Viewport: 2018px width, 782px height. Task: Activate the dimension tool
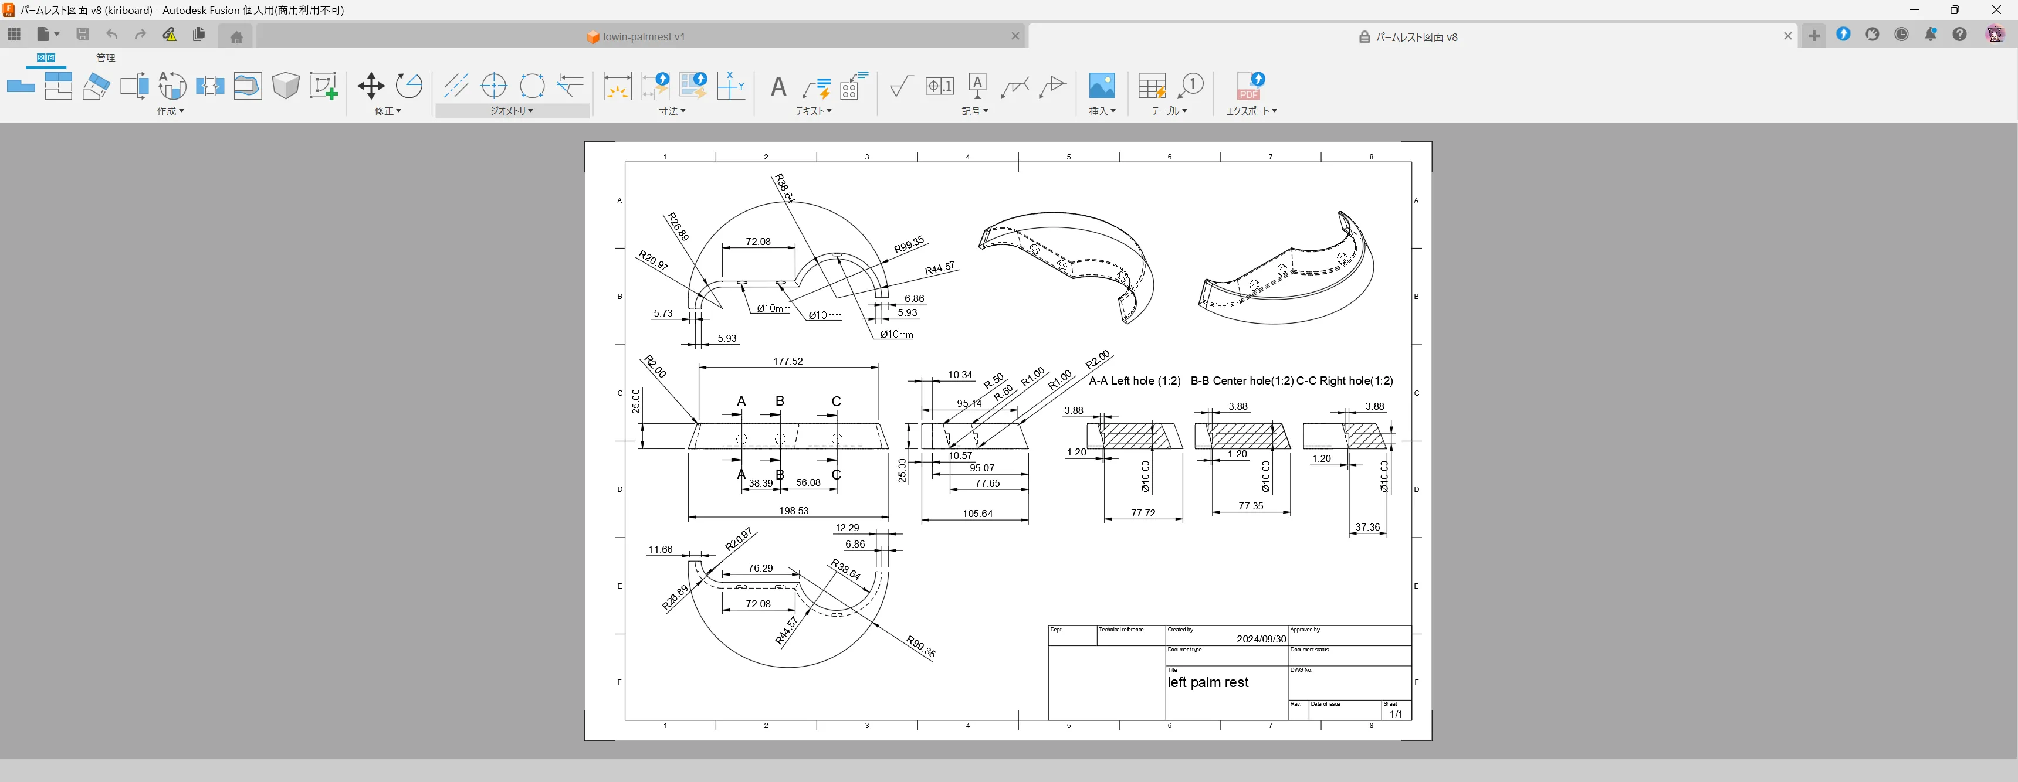[618, 86]
